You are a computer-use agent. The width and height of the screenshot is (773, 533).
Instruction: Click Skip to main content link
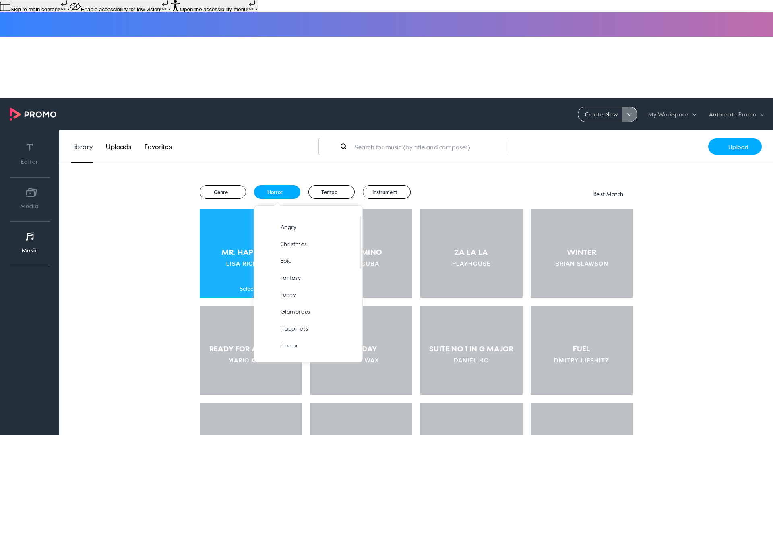click(35, 9)
